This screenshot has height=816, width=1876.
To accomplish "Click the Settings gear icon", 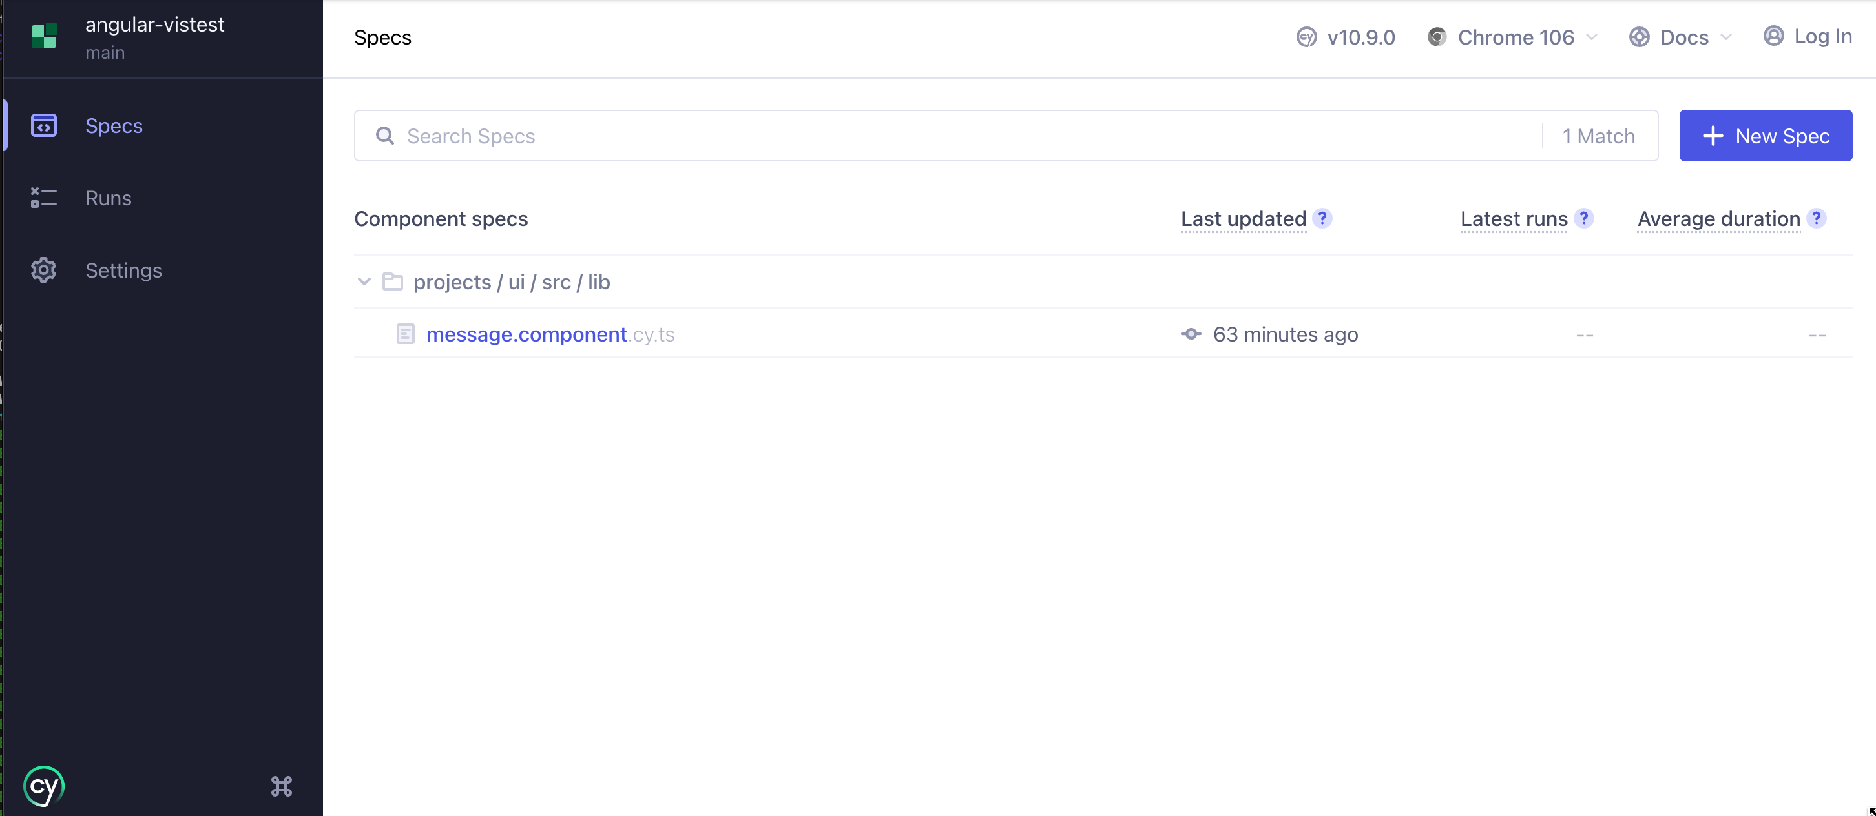I will coord(44,270).
